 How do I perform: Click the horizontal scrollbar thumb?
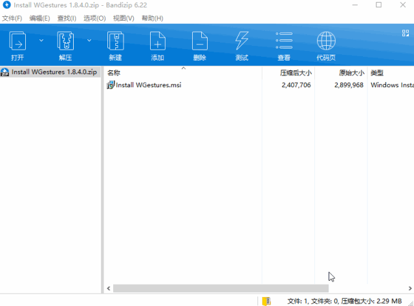(221, 289)
